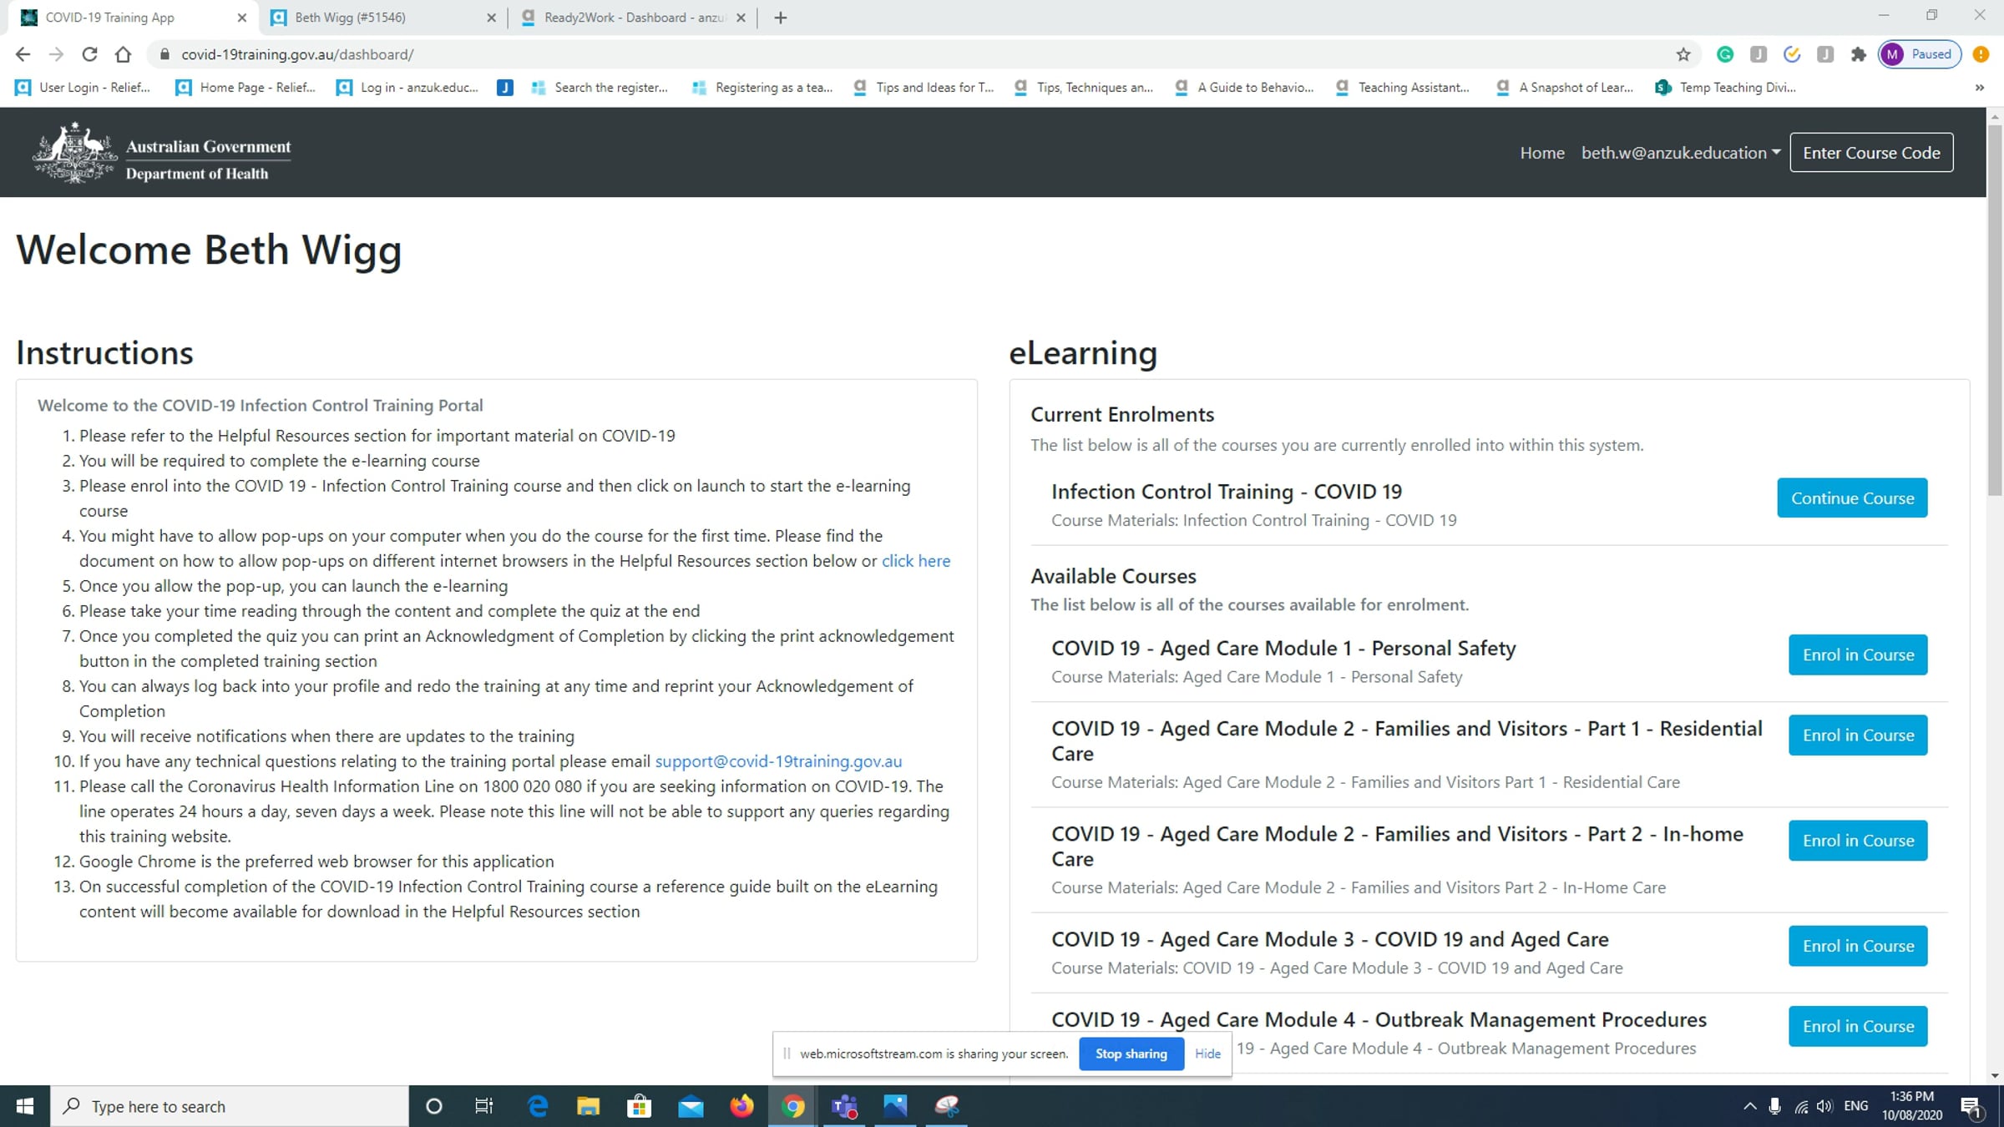Click Continue Course for Infection Control Training
Screen dimensions: 2004x1127
pos(1851,498)
